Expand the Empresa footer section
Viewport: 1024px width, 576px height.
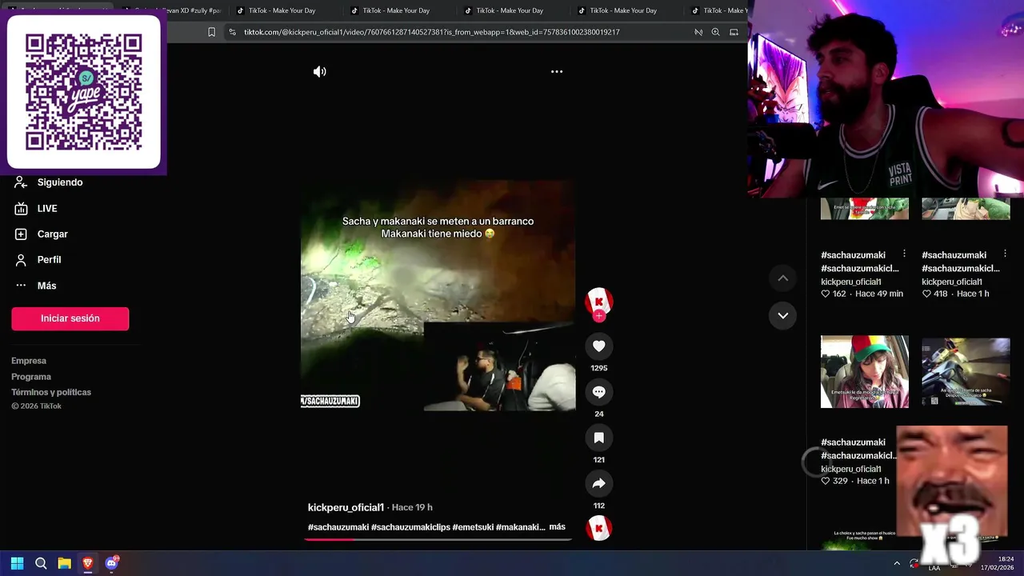[x=29, y=361]
